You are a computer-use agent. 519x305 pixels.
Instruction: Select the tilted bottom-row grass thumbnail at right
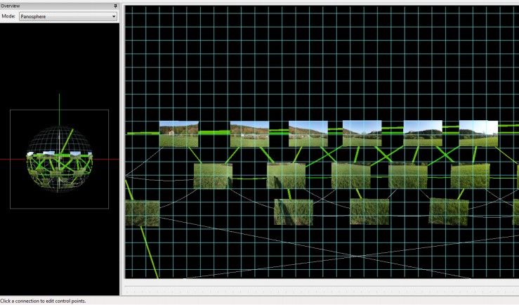449,212
